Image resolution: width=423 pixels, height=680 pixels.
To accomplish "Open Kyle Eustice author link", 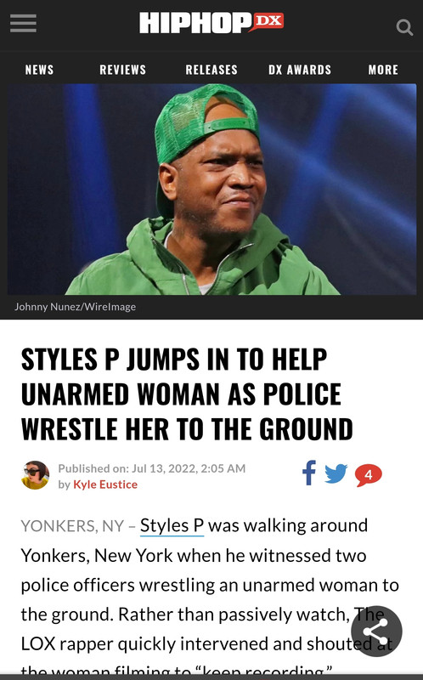I will (105, 484).
